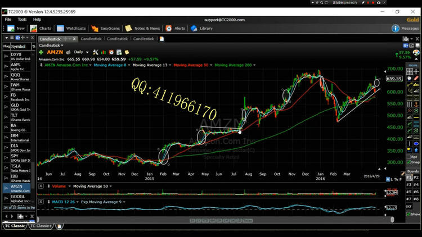Open the Help menu
The width and height of the screenshot is (422, 237).
click(37, 19)
